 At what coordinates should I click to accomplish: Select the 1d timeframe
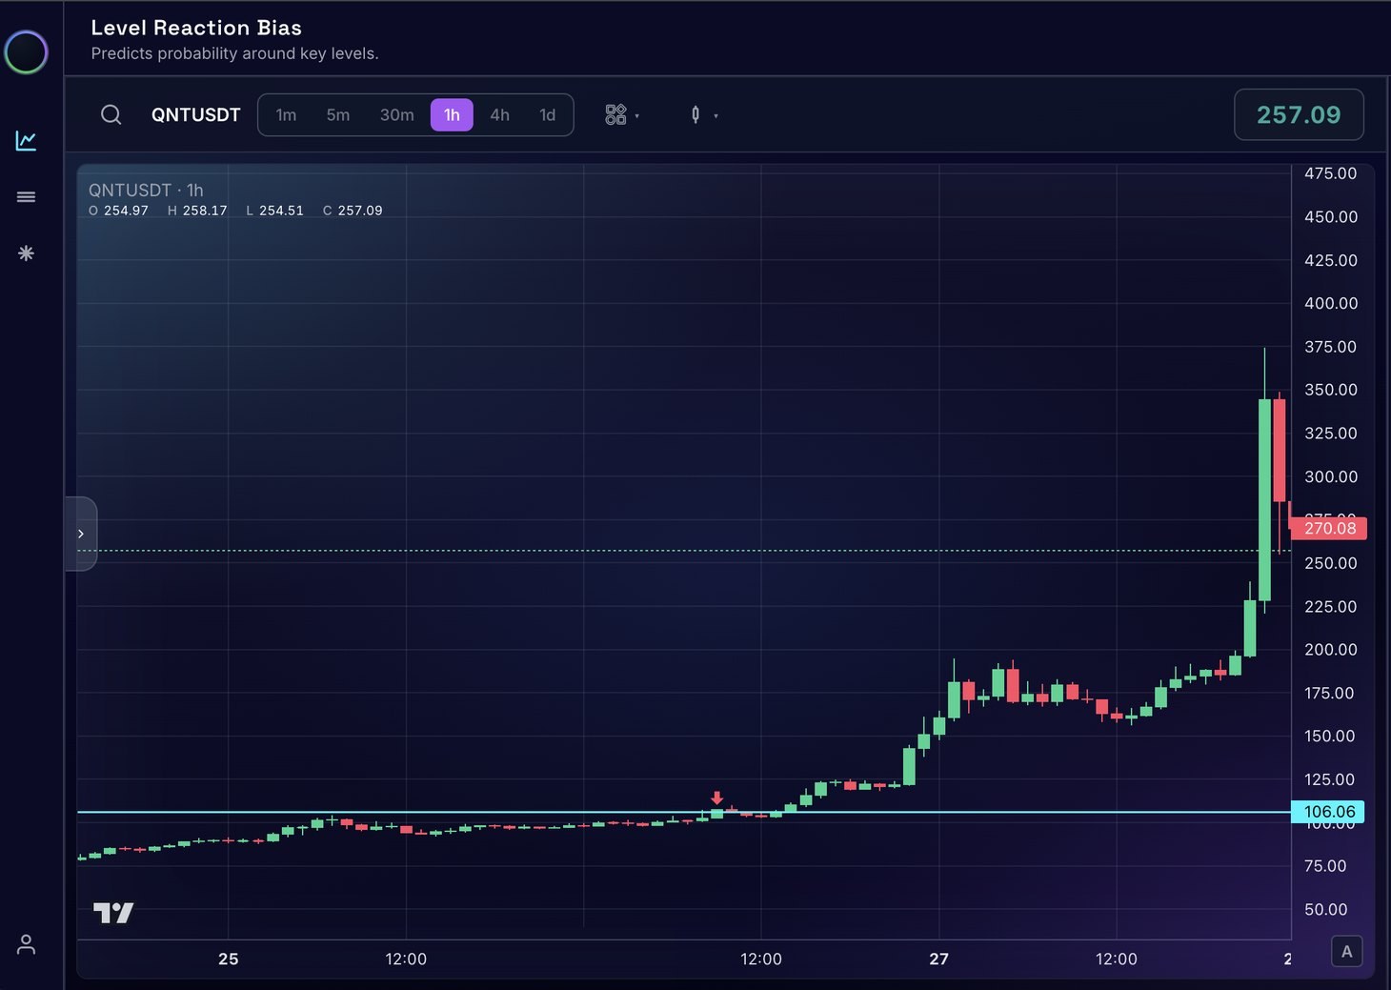point(547,115)
